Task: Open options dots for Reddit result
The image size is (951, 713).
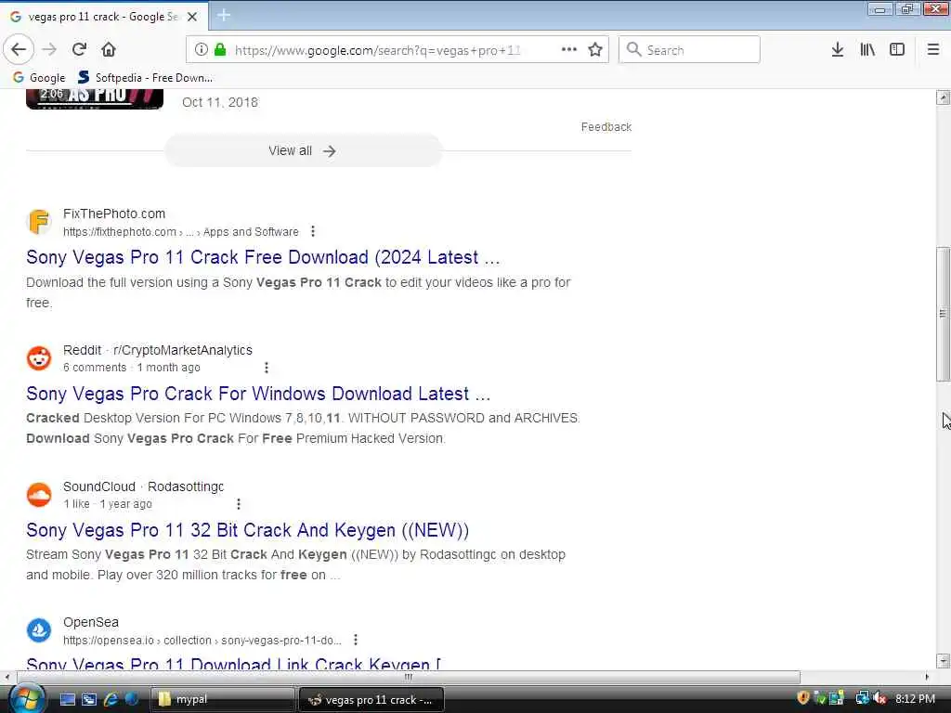Action: [267, 368]
